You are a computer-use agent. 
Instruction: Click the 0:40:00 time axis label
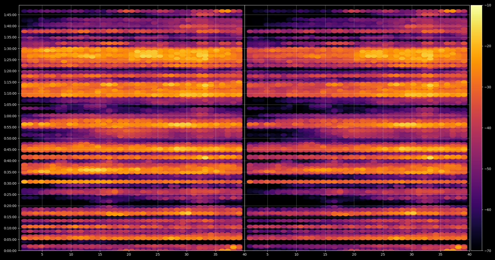[10, 161]
